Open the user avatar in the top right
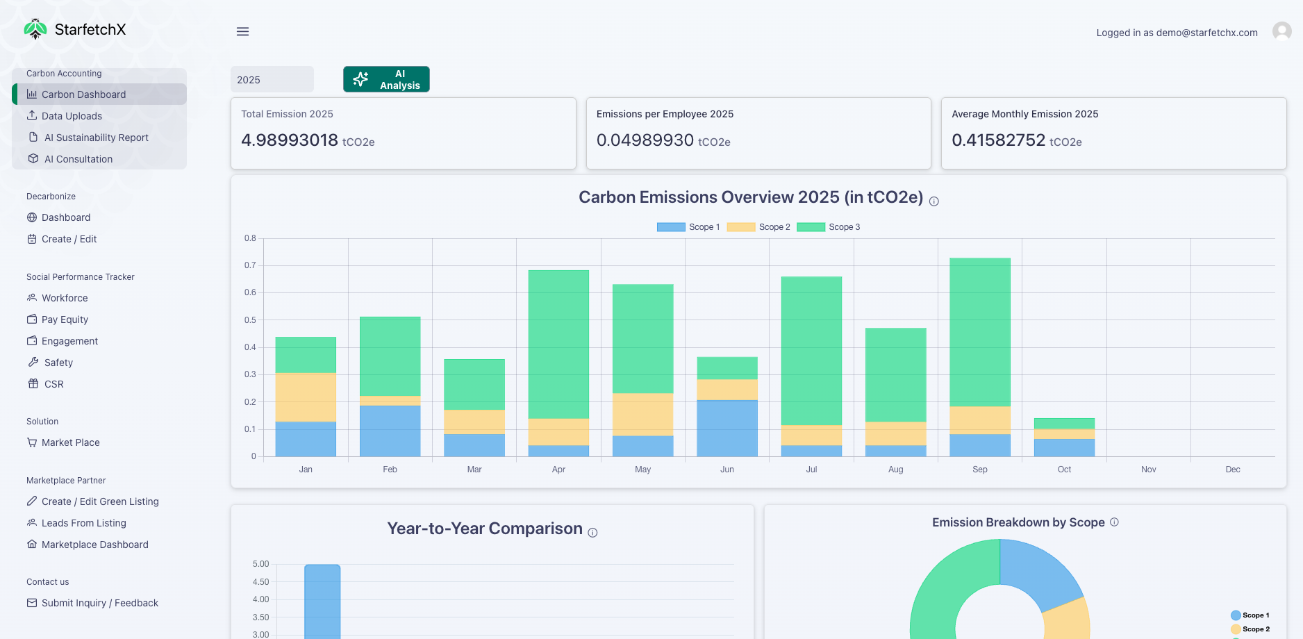 pos(1281,31)
